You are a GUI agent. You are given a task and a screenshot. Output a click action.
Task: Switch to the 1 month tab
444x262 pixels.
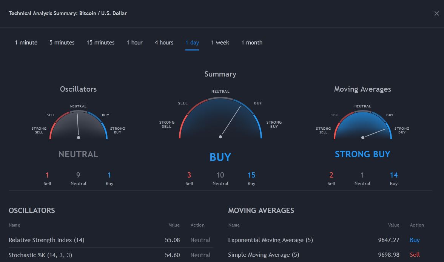tap(252, 43)
